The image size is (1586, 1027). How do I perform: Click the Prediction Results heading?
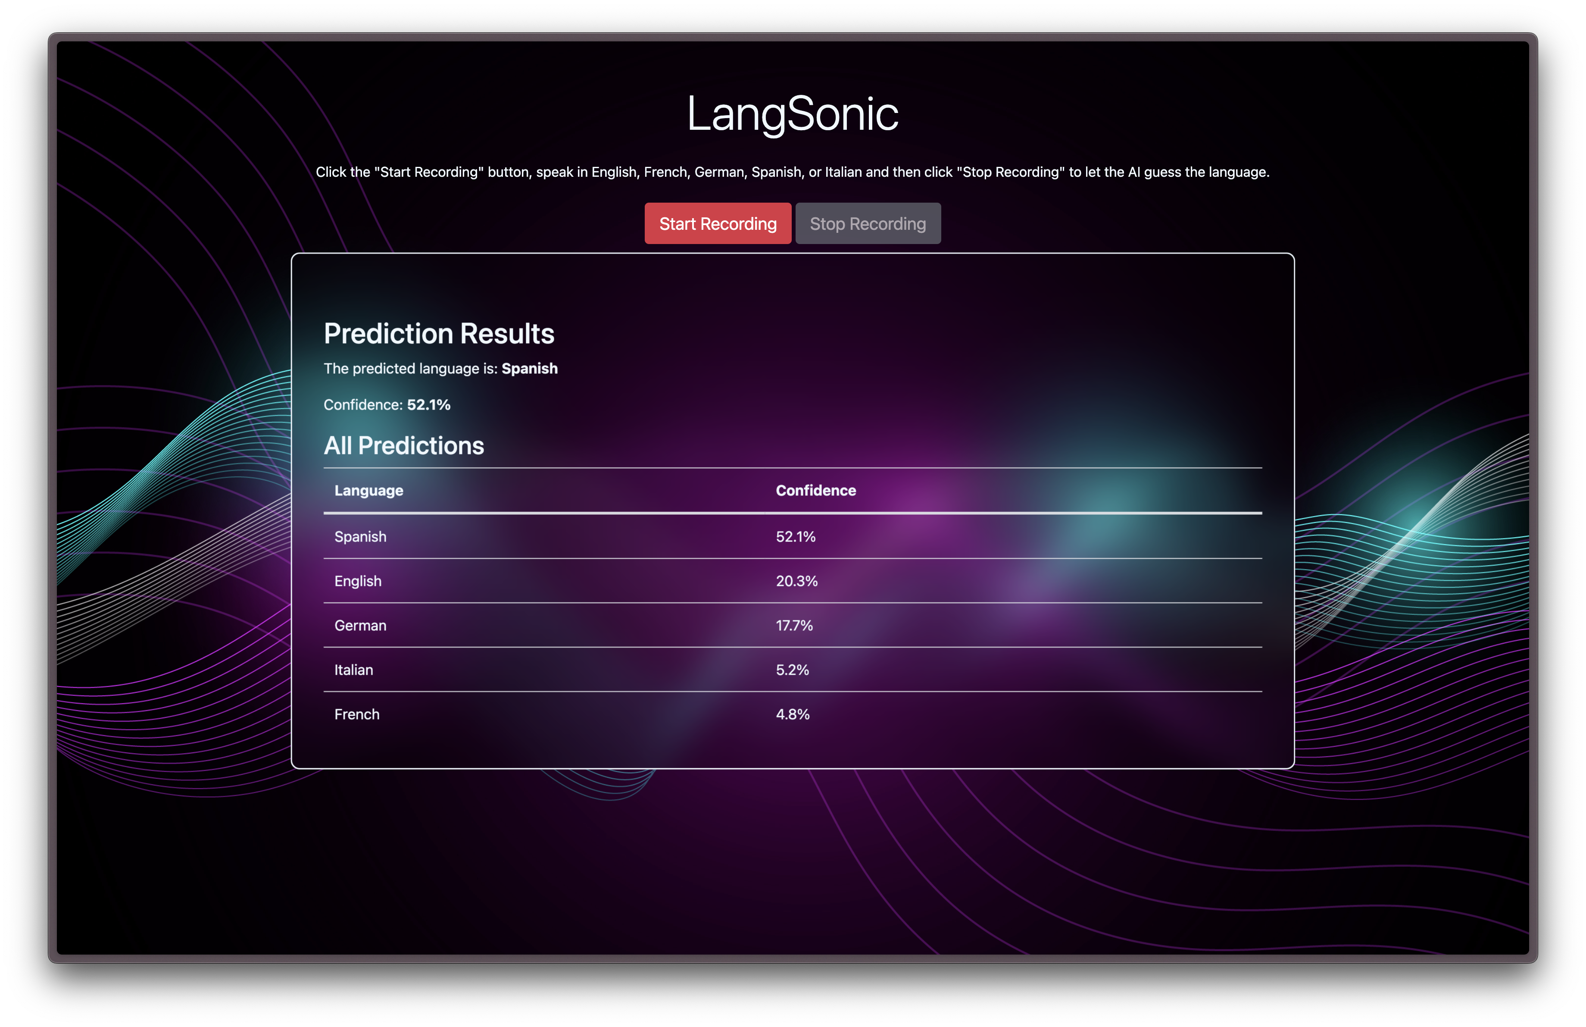[x=438, y=334]
